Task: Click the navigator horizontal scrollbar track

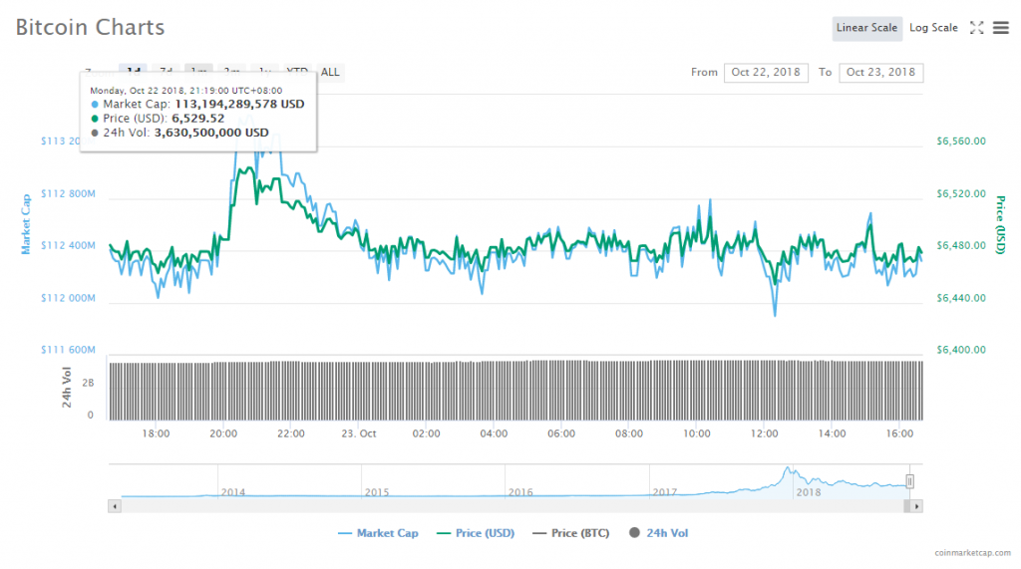Action: [499, 506]
